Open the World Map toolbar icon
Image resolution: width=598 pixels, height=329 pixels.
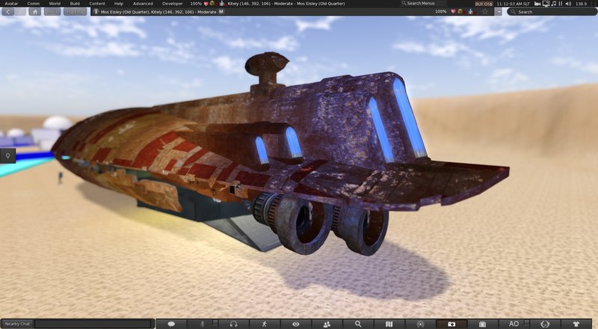pos(389,324)
